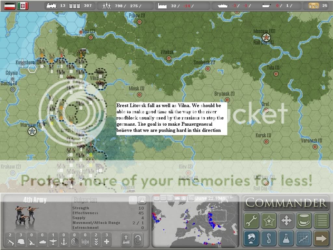Image resolution: width=333 pixels, height=250 pixels.
Task: Select Minsk city on the map
Action: (139, 95)
